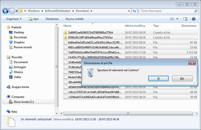The height and width of the screenshot is (130, 201).
Task: Open the address bar history dropdown
Action: [x=129, y=11]
